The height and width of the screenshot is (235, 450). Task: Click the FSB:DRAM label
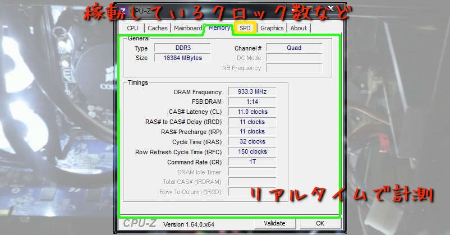(206, 102)
